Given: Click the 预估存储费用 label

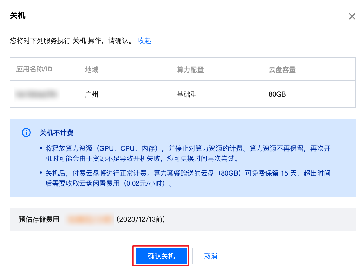Looking at the screenshot, I should [x=39, y=219].
